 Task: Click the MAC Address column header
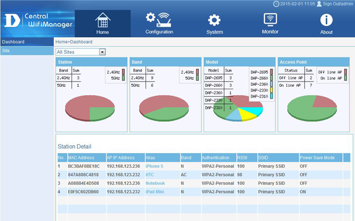click(87, 158)
